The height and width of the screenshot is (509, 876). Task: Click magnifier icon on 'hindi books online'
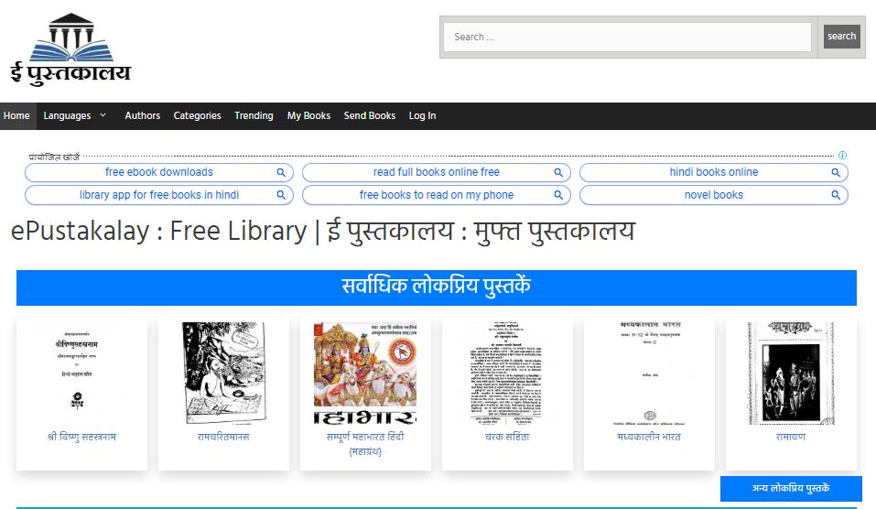coord(836,172)
